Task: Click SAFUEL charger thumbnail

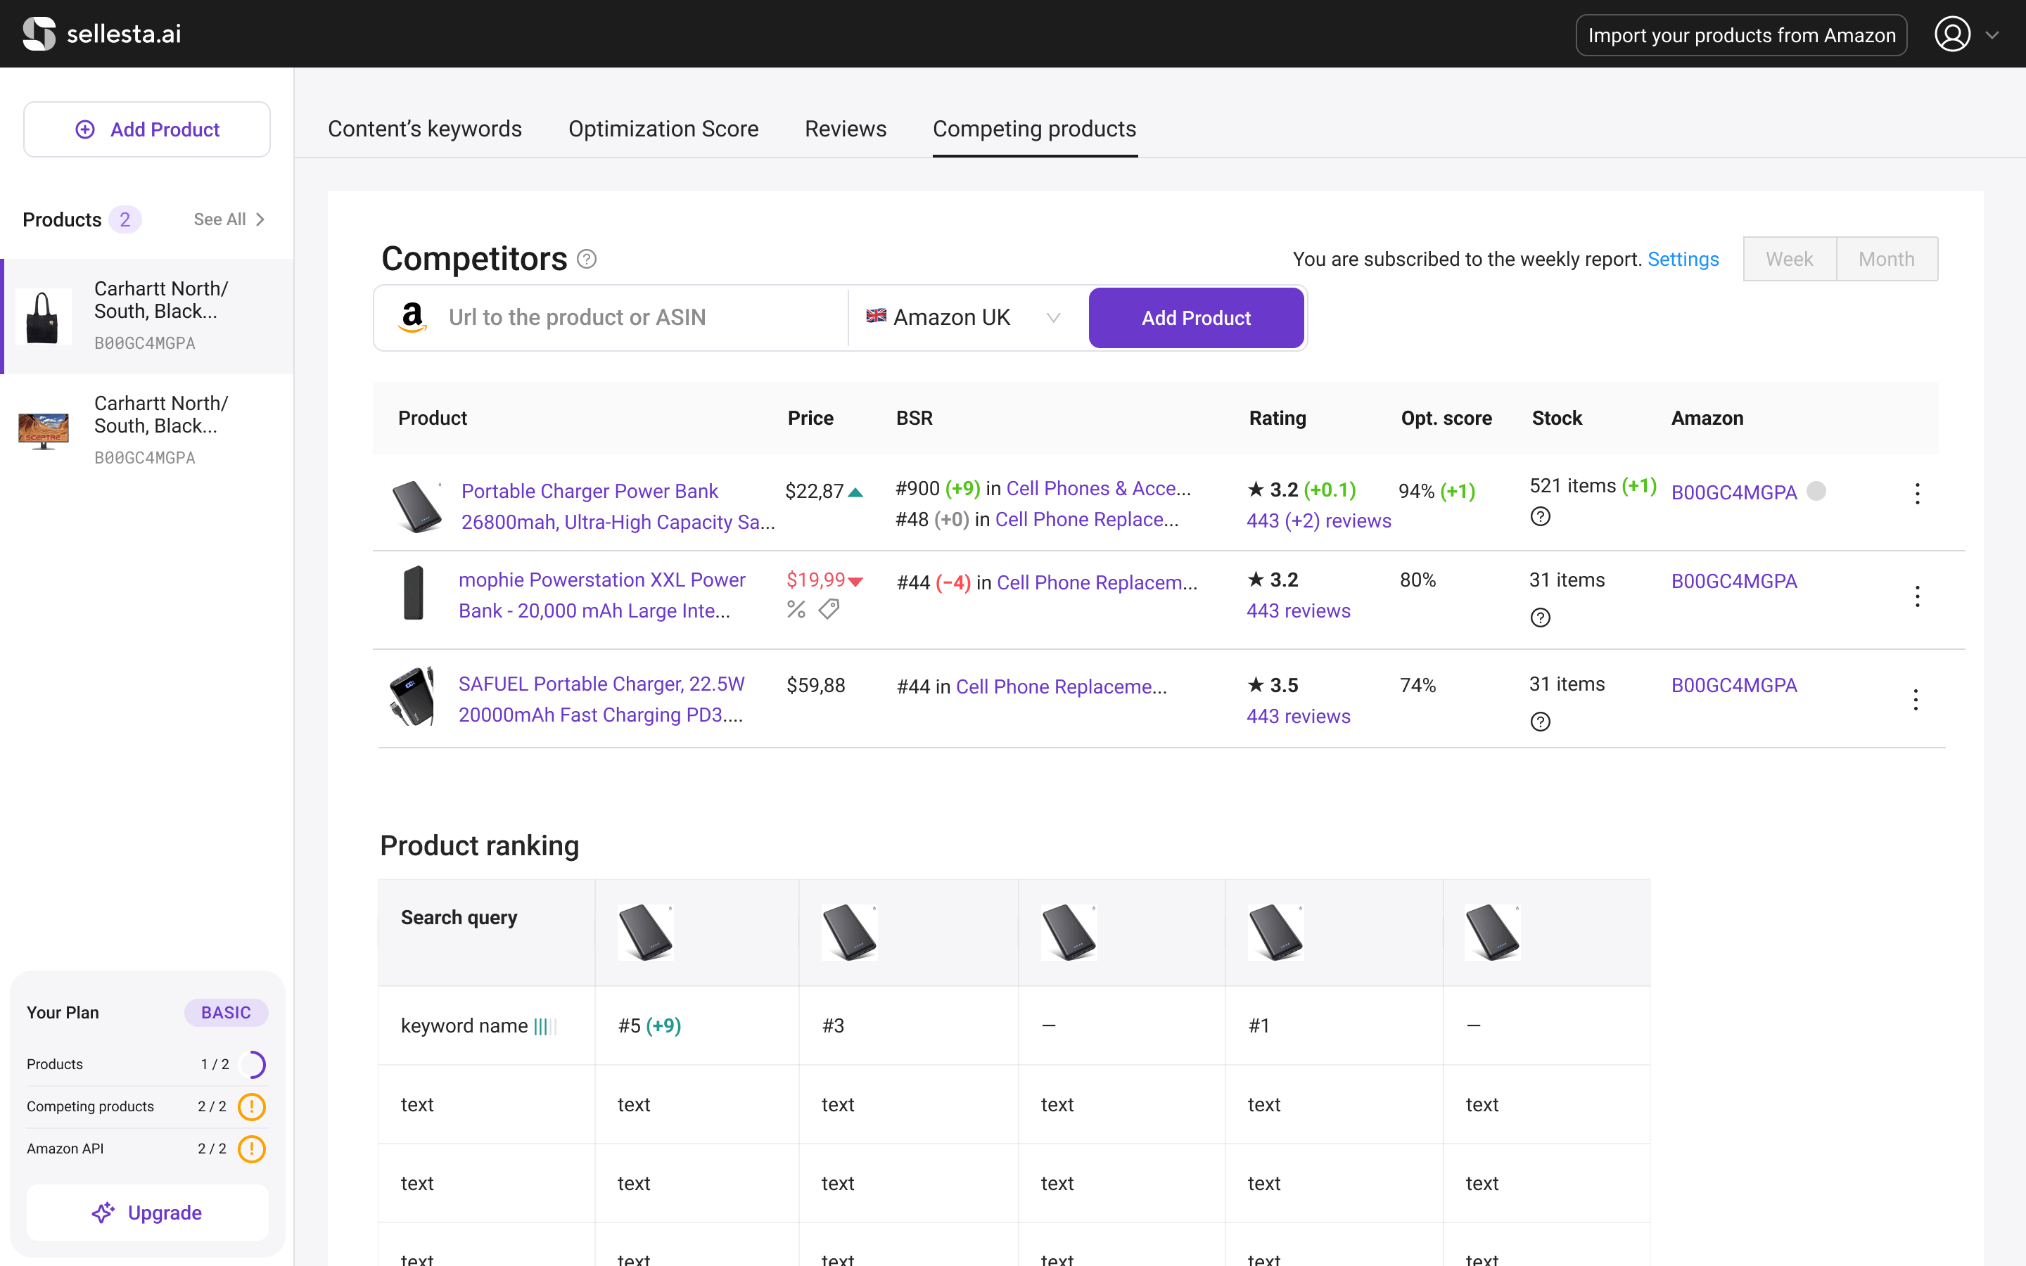Action: coord(413,696)
